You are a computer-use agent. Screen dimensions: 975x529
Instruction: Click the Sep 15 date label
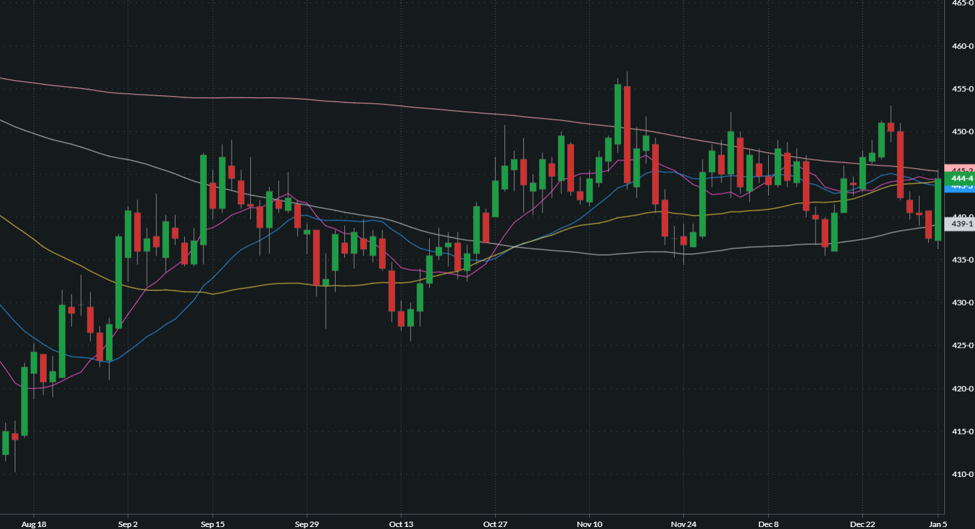tap(212, 524)
